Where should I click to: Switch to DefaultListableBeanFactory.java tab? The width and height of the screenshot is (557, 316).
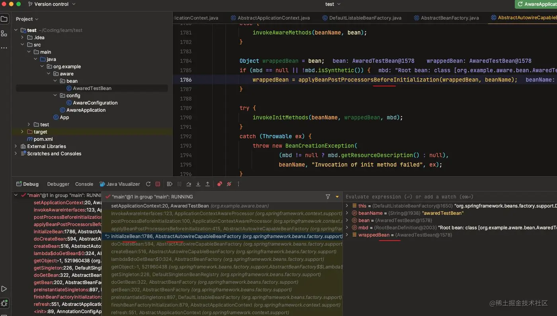(x=361, y=18)
